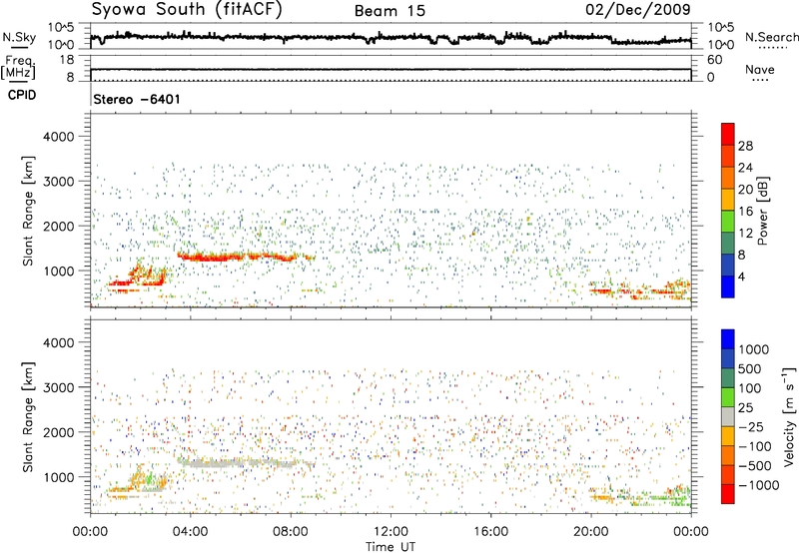This screenshot has height=553, width=799.
Task: Click the '1000' velocity colorbar value
Action: (753, 349)
